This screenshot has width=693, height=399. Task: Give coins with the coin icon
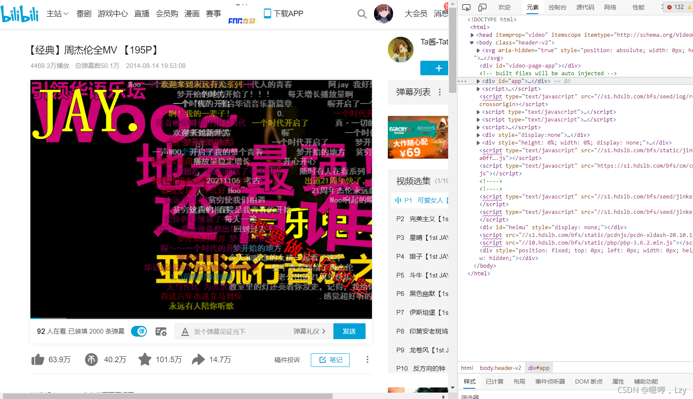[x=91, y=360]
